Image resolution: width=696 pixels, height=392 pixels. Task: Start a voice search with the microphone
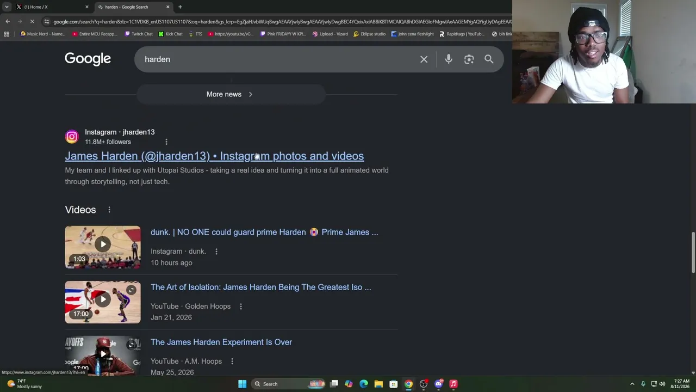449,59
